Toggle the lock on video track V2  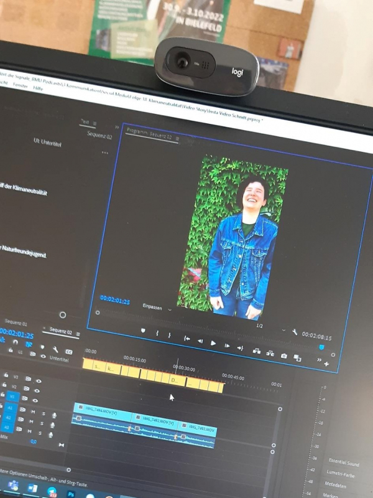coord(4,385)
